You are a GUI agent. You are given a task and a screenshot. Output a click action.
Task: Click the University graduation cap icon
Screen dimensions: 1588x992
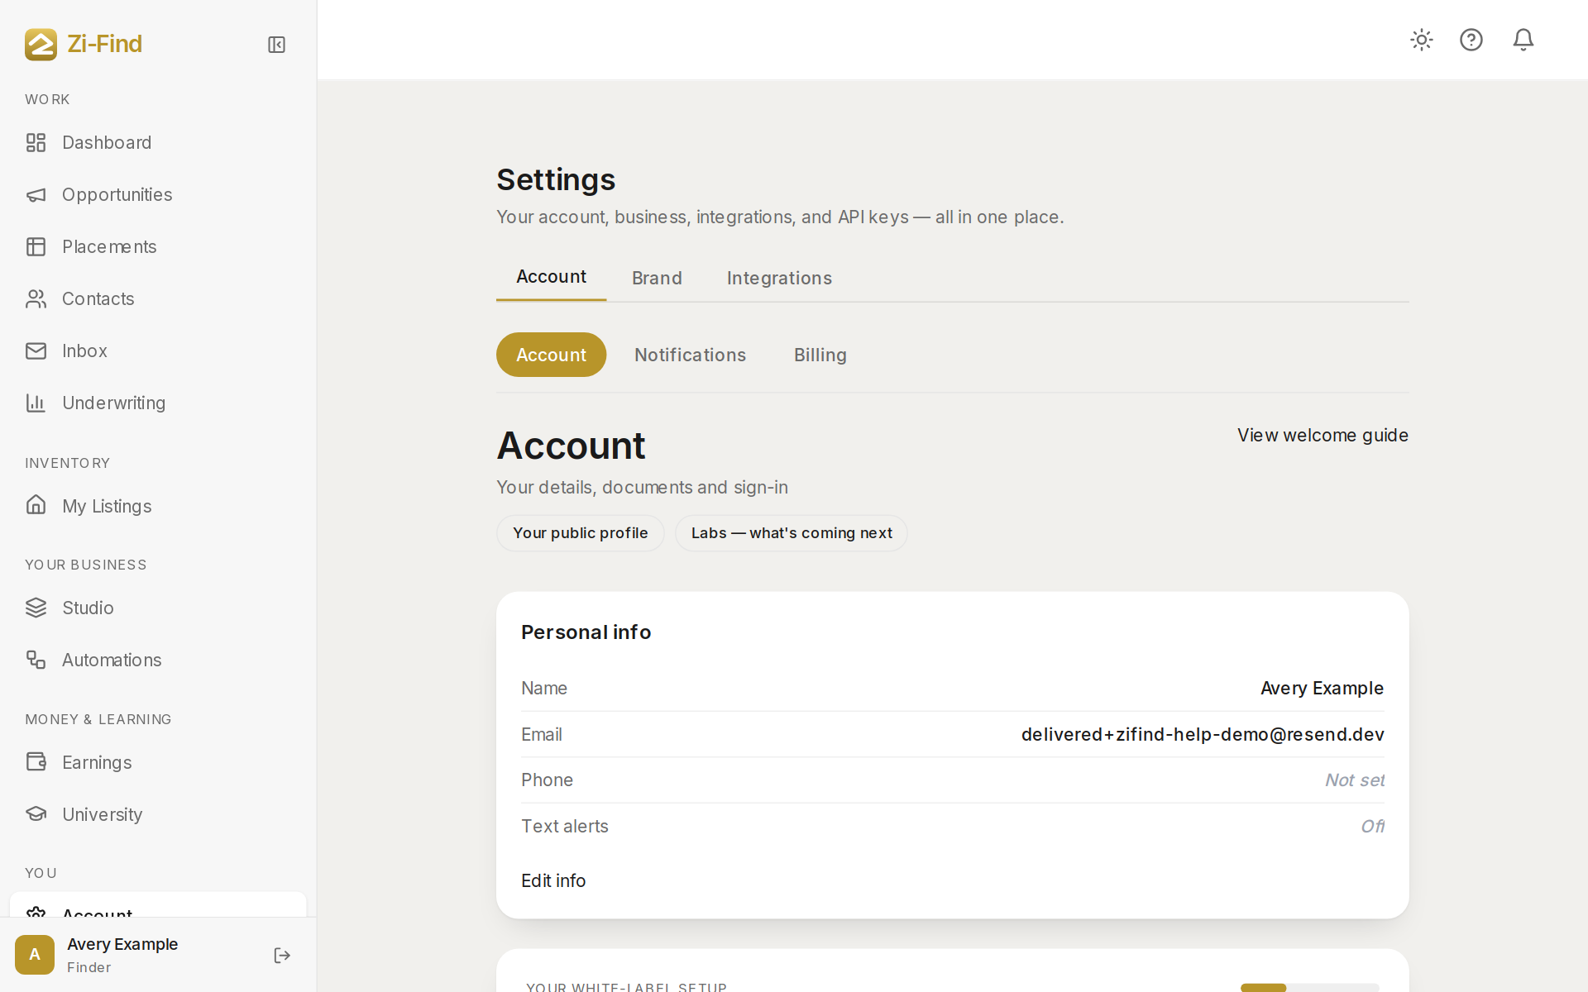pyautogui.click(x=36, y=813)
